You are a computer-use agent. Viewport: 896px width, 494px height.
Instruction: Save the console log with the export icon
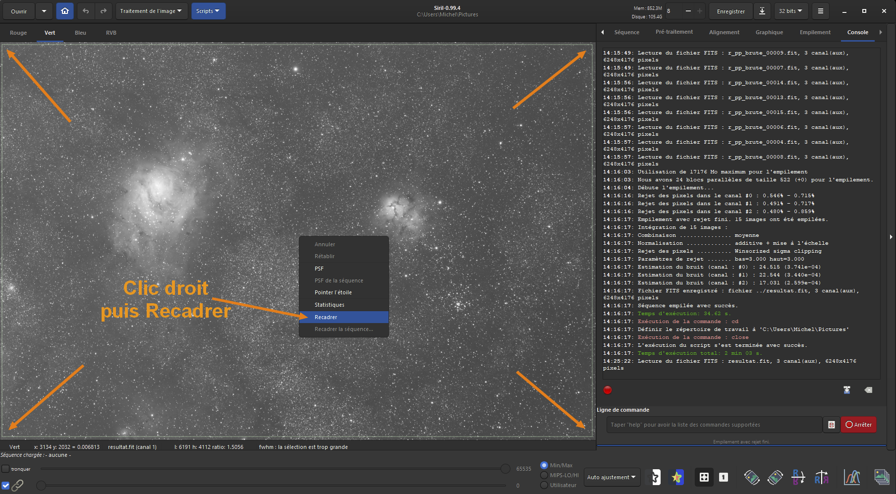pos(847,390)
